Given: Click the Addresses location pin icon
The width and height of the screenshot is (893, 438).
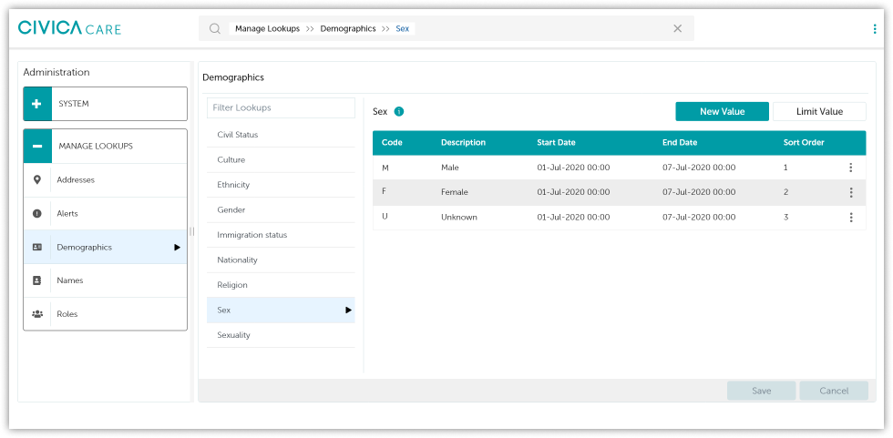Looking at the screenshot, I should point(37,179).
